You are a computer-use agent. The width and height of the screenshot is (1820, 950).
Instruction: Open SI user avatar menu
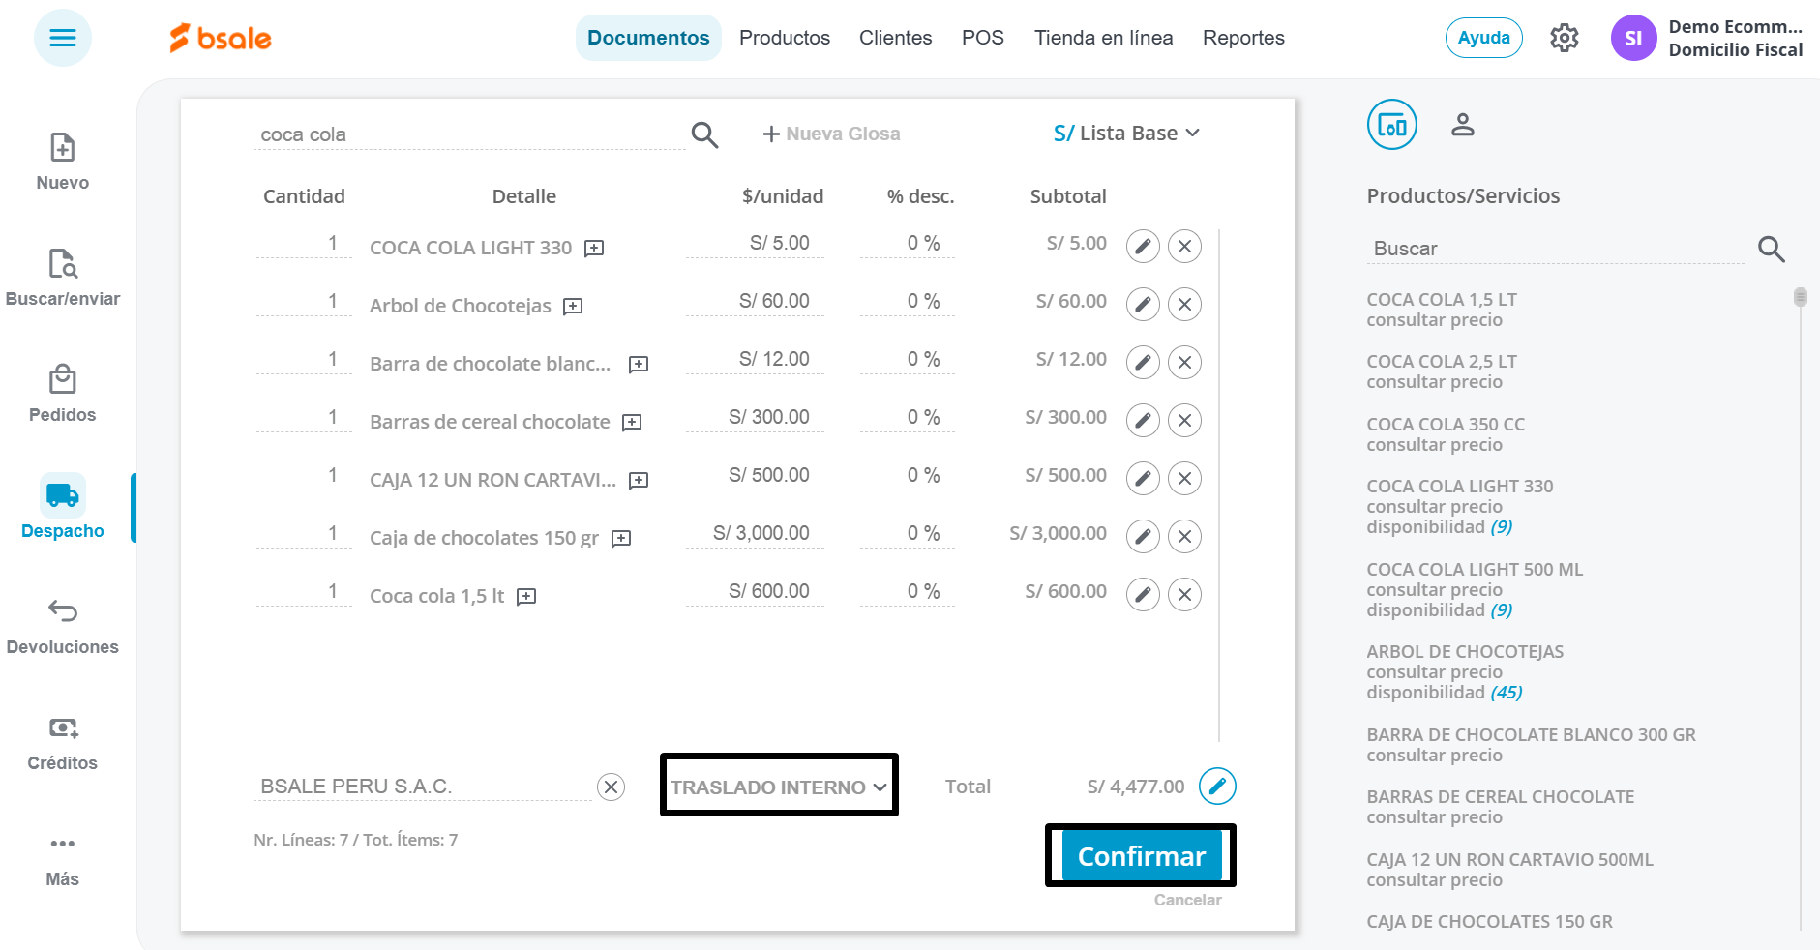(x=1633, y=38)
